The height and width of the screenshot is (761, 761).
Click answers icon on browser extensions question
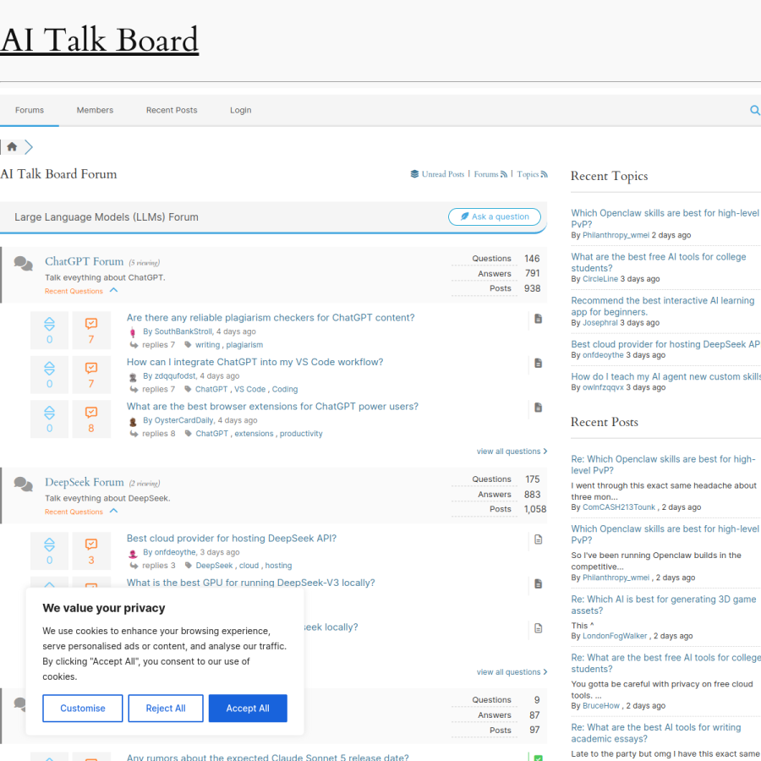91,413
